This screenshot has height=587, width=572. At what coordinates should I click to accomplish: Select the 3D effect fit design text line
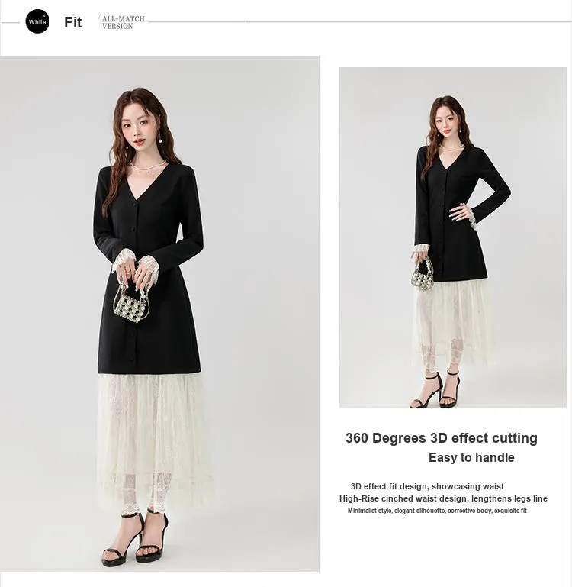tap(427, 486)
